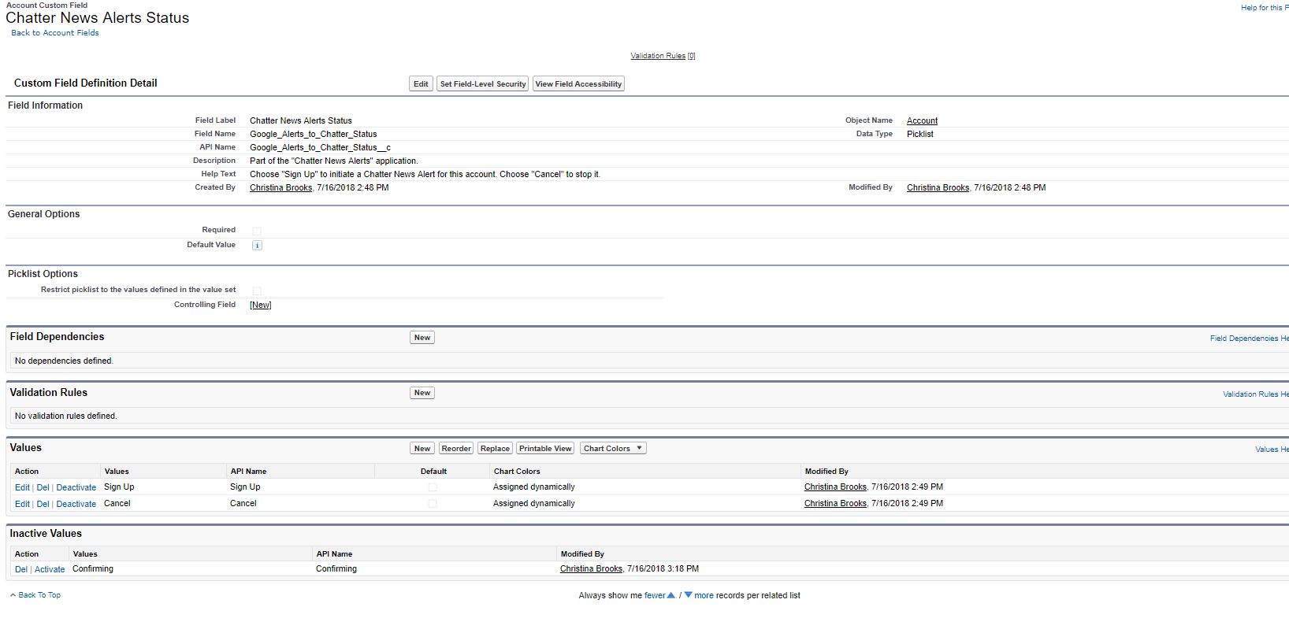
Task: Go back to Account Fields
Action: [55, 33]
